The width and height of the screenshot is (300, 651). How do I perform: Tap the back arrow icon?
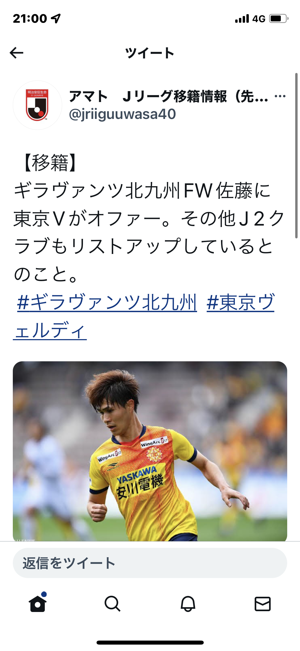[x=17, y=53]
